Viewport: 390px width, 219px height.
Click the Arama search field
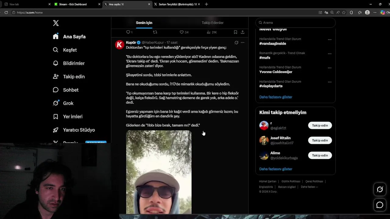coord(295,23)
